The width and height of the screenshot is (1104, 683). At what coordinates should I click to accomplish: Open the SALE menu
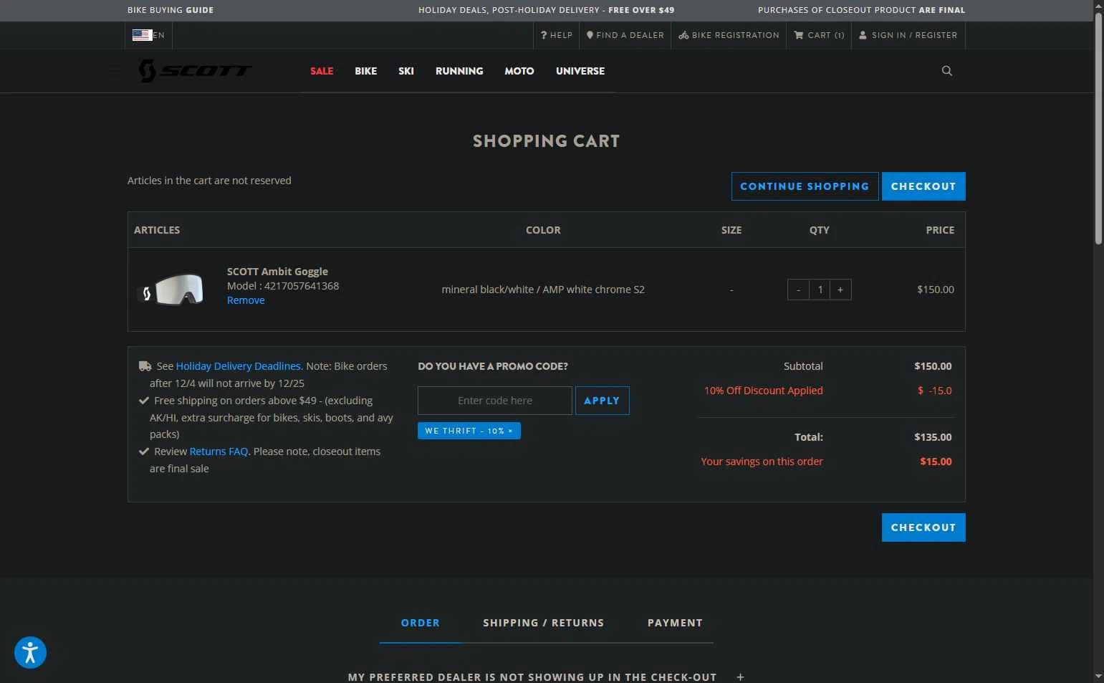pyautogui.click(x=322, y=71)
